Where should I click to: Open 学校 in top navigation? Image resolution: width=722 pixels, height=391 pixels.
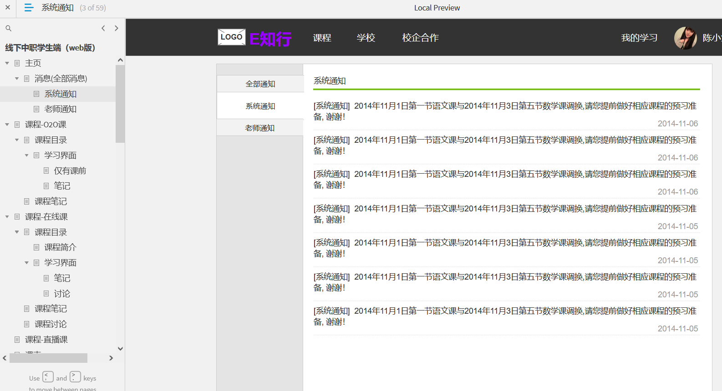click(x=366, y=38)
